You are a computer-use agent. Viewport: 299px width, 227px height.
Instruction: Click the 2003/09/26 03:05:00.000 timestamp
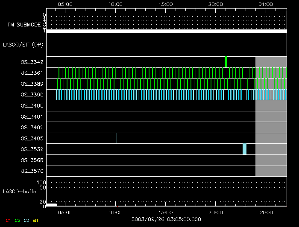166,219
